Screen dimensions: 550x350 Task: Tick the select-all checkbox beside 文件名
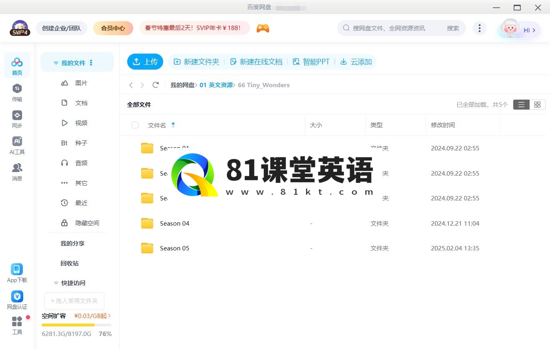coord(135,125)
